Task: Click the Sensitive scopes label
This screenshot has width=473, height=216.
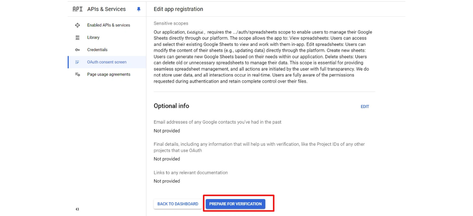Action: [x=171, y=23]
